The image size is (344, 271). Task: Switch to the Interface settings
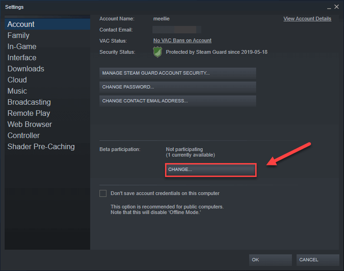click(x=47, y=57)
